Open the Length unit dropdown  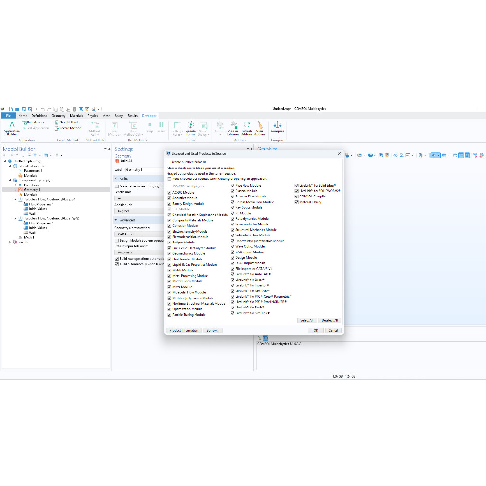point(139,198)
